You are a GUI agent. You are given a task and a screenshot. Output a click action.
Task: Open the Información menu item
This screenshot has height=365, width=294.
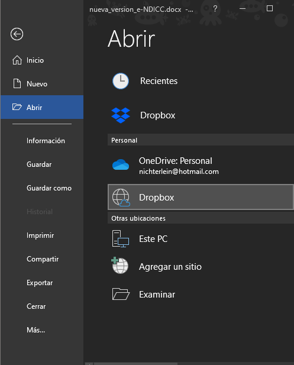click(46, 141)
